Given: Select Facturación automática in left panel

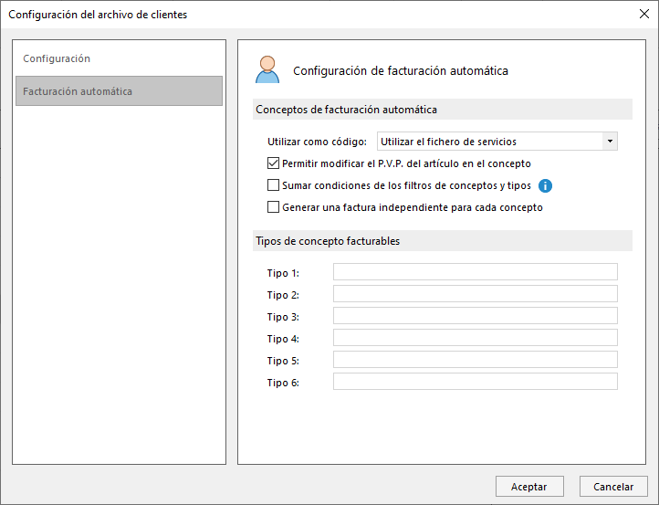Looking at the screenshot, I should coord(119,90).
